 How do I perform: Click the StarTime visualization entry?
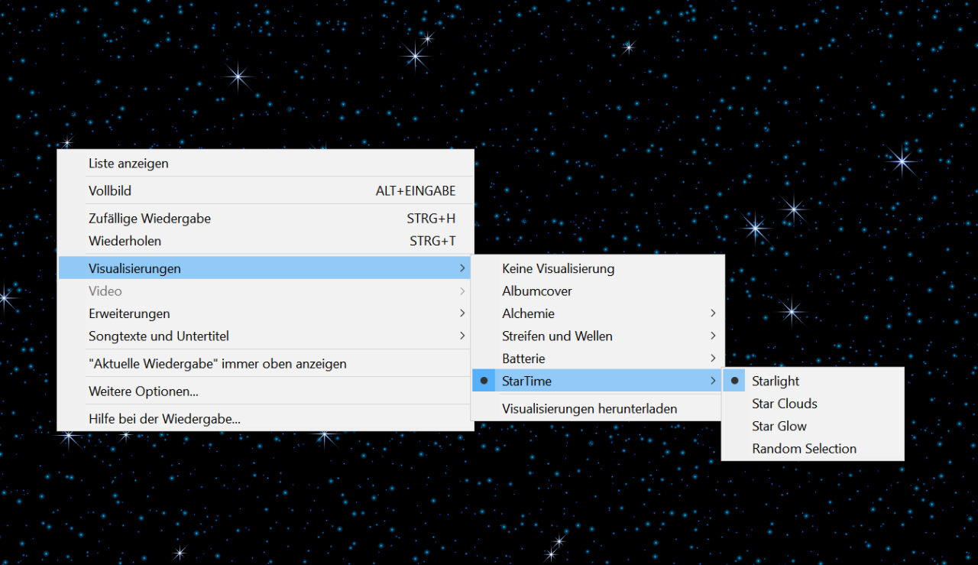tap(597, 381)
